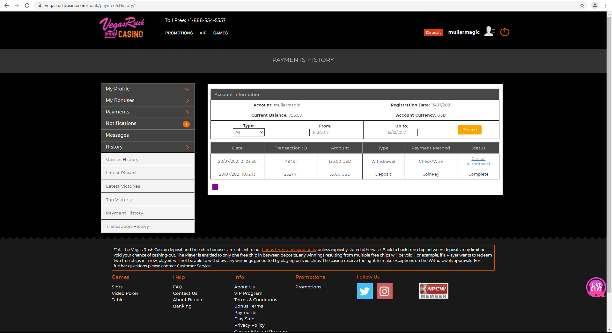This screenshot has height=333, width=612.
Task: Expand the Payments sidebar section
Action: click(148, 112)
